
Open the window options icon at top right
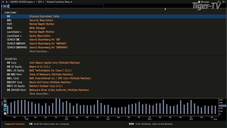219,2
